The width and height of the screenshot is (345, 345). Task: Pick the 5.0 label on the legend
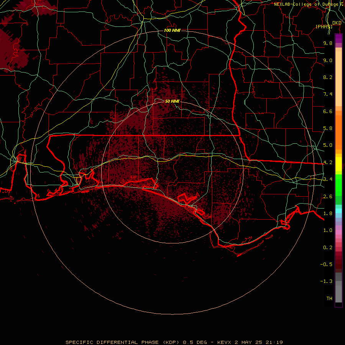pyautogui.click(x=328, y=145)
